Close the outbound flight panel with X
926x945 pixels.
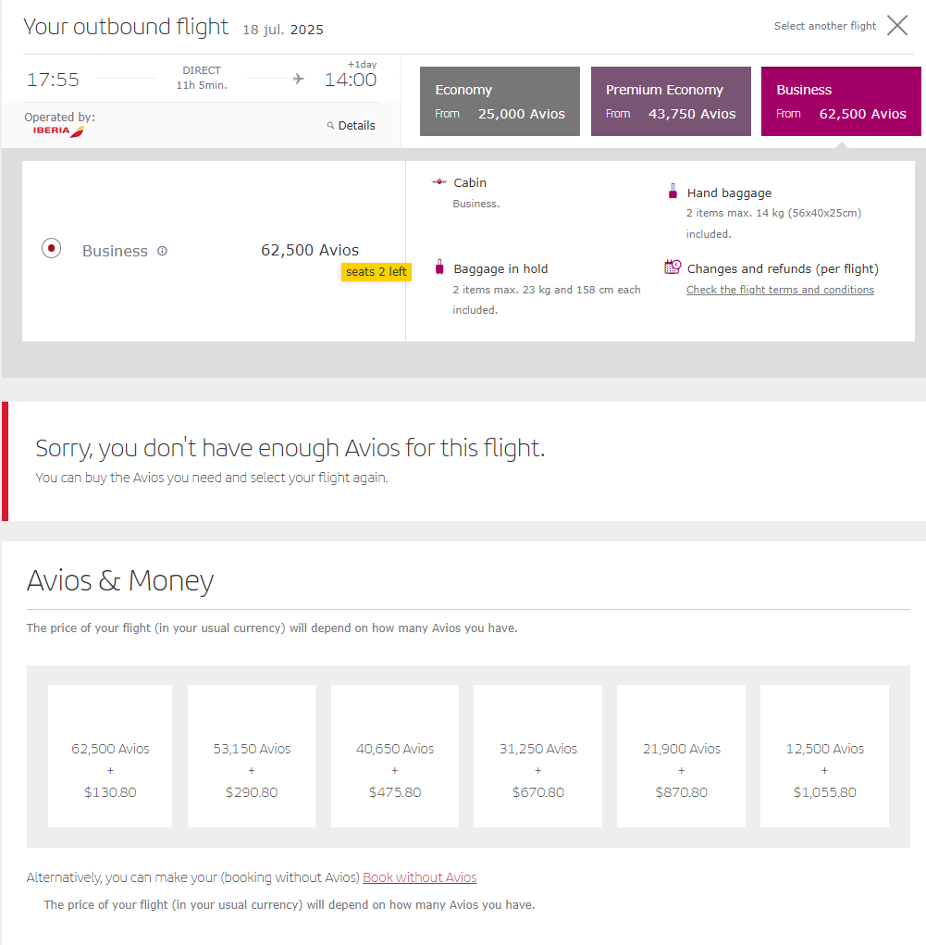pos(897,26)
